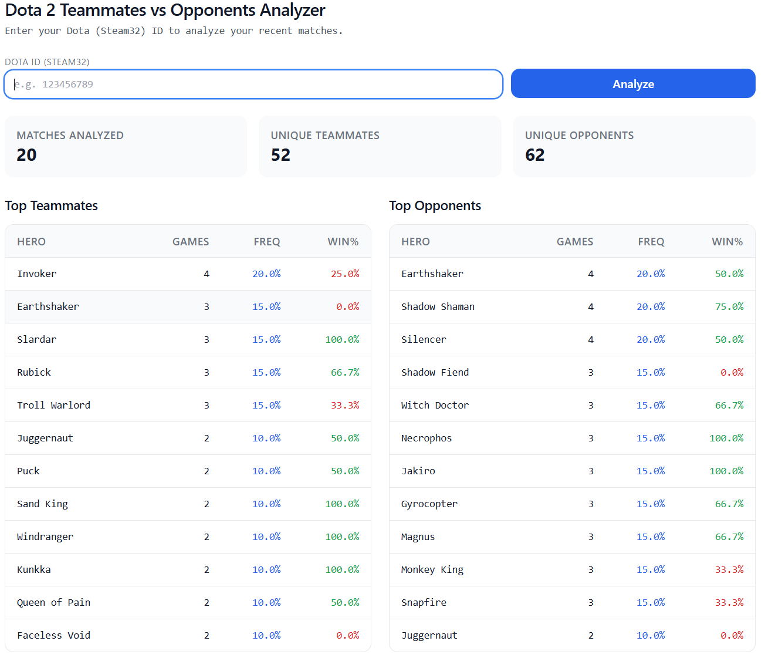765x668 pixels.
Task: Click the Dota ID input field
Action: click(x=253, y=84)
